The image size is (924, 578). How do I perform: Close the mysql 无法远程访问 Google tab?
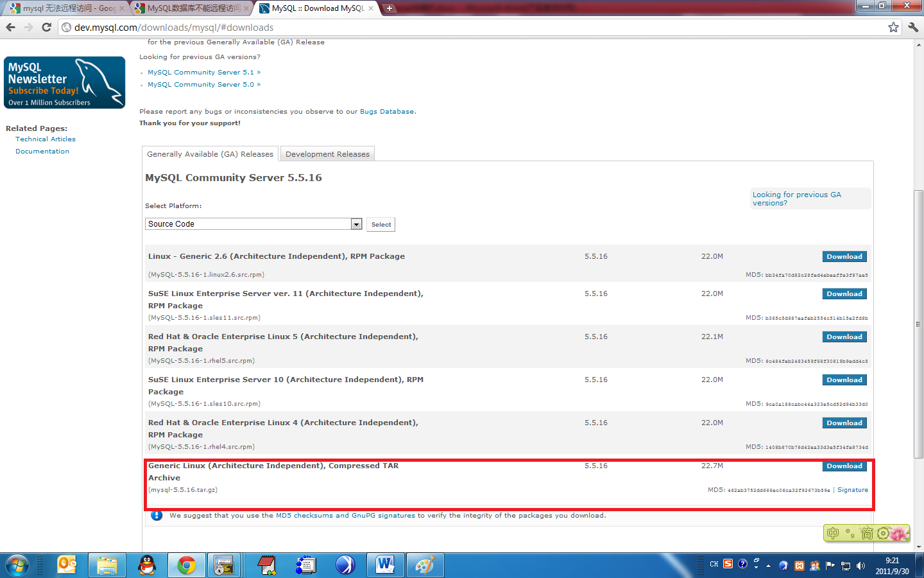pos(122,8)
